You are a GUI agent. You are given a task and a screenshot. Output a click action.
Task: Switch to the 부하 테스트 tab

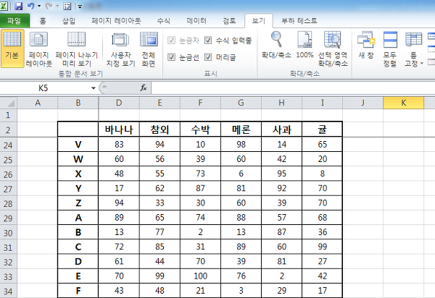click(x=299, y=21)
